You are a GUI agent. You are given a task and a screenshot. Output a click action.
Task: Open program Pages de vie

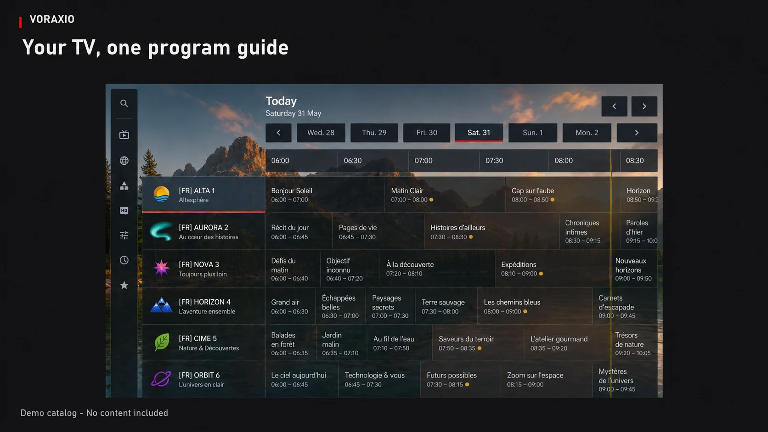tap(378, 232)
